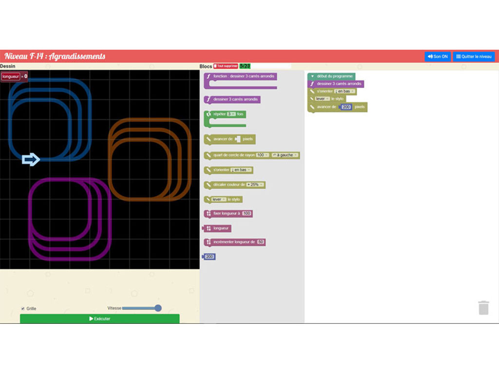The width and height of the screenshot is (499, 374).
Task: Open the '+ 25%' color shift dropdown
Action: pos(255,185)
